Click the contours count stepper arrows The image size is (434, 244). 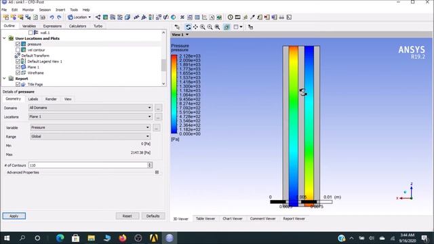click(150, 165)
